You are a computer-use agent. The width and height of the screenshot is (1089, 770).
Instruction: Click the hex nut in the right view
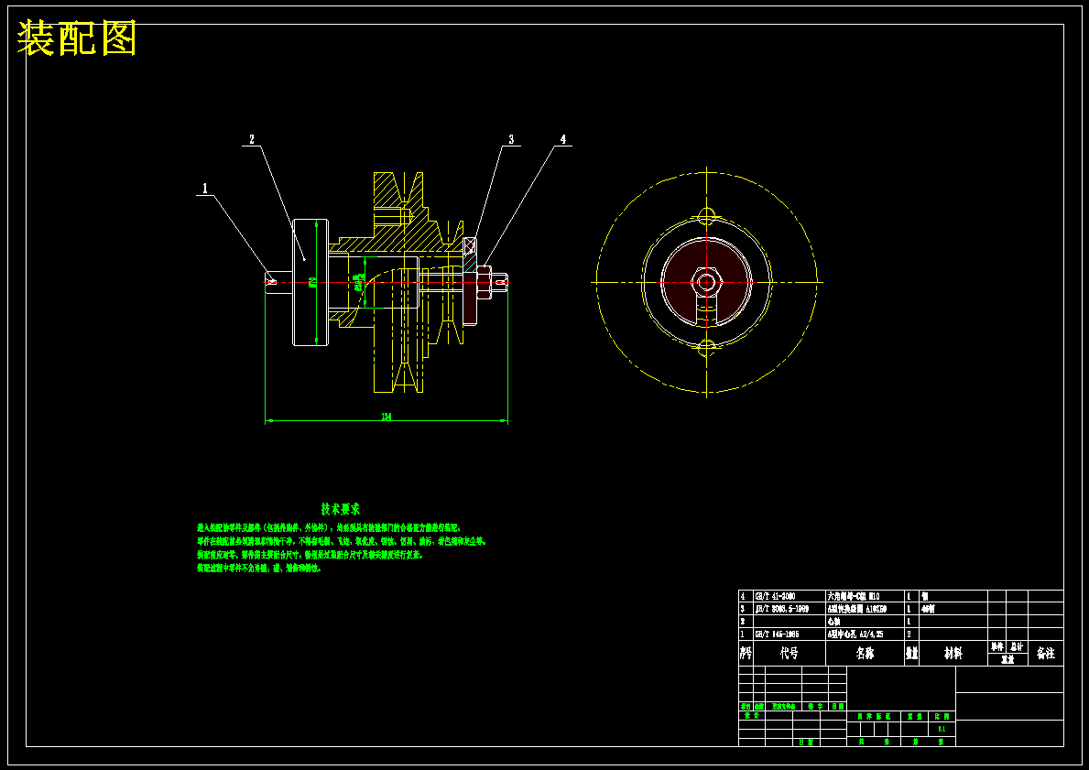pyautogui.click(x=706, y=282)
